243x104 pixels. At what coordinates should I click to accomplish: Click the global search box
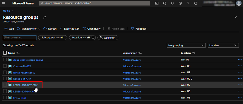coord(94,3)
